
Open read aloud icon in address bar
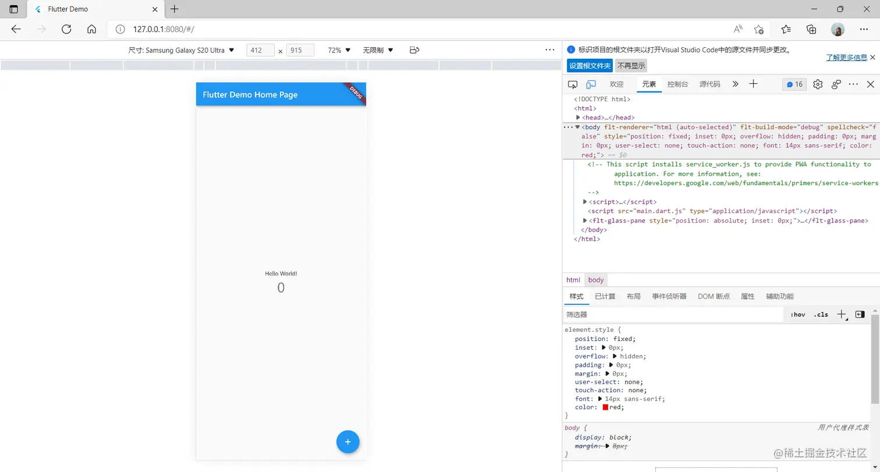tap(738, 29)
